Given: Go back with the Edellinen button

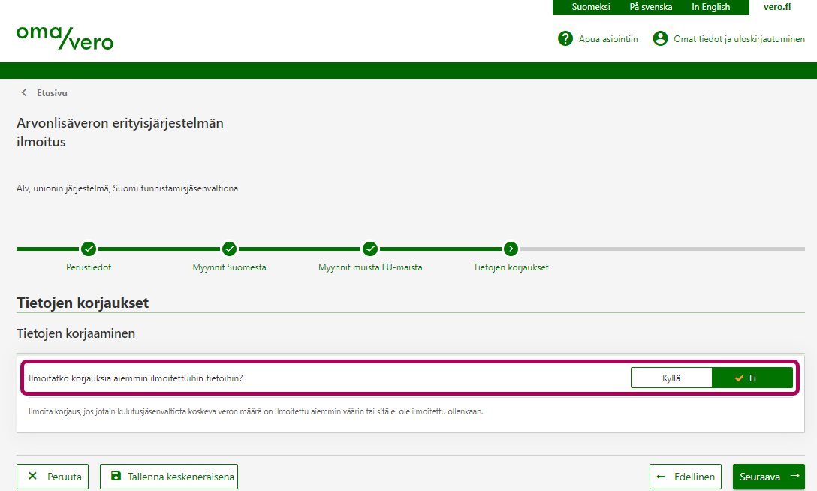Looking at the screenshot, I should tap(686, 477).
